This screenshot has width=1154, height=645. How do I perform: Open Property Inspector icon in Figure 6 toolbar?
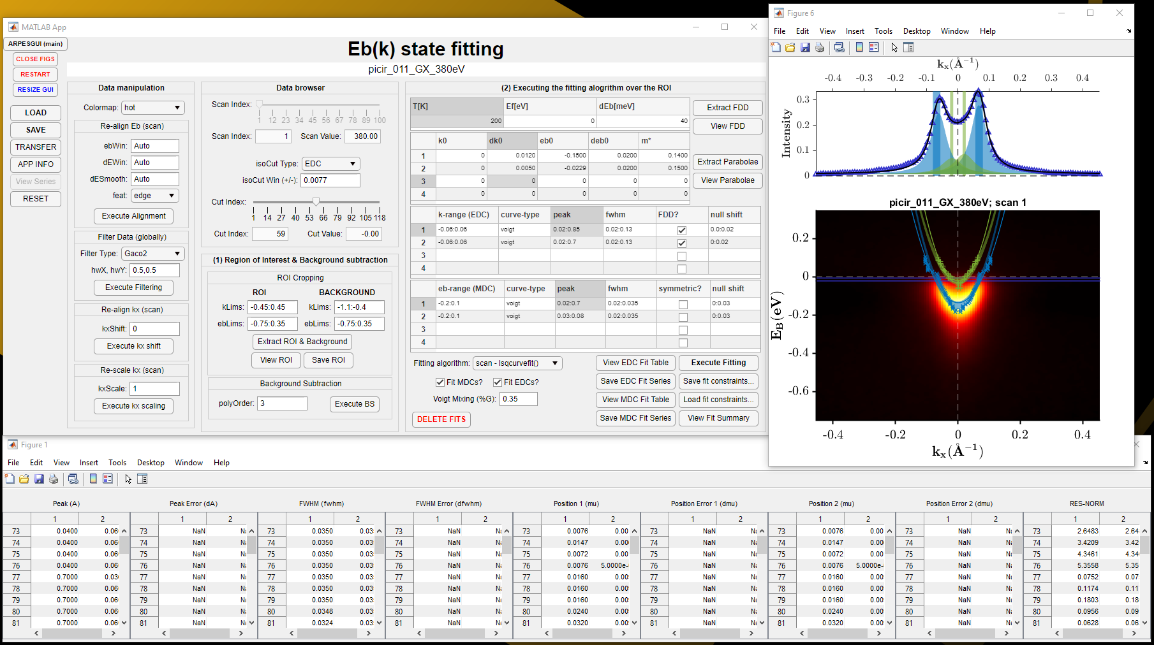coord(908,47)
